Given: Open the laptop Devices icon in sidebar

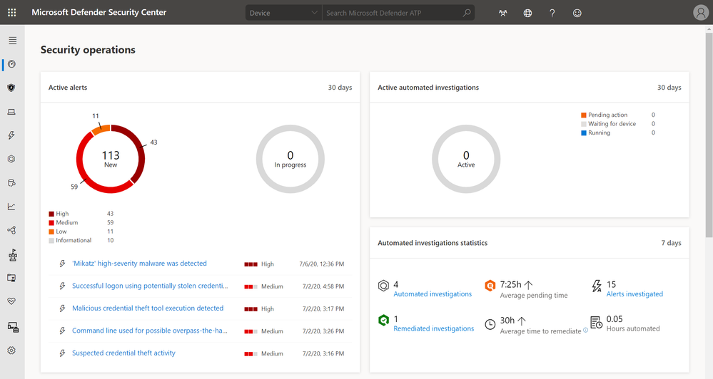Looking at the screenshot, I should tap(12, 112).
